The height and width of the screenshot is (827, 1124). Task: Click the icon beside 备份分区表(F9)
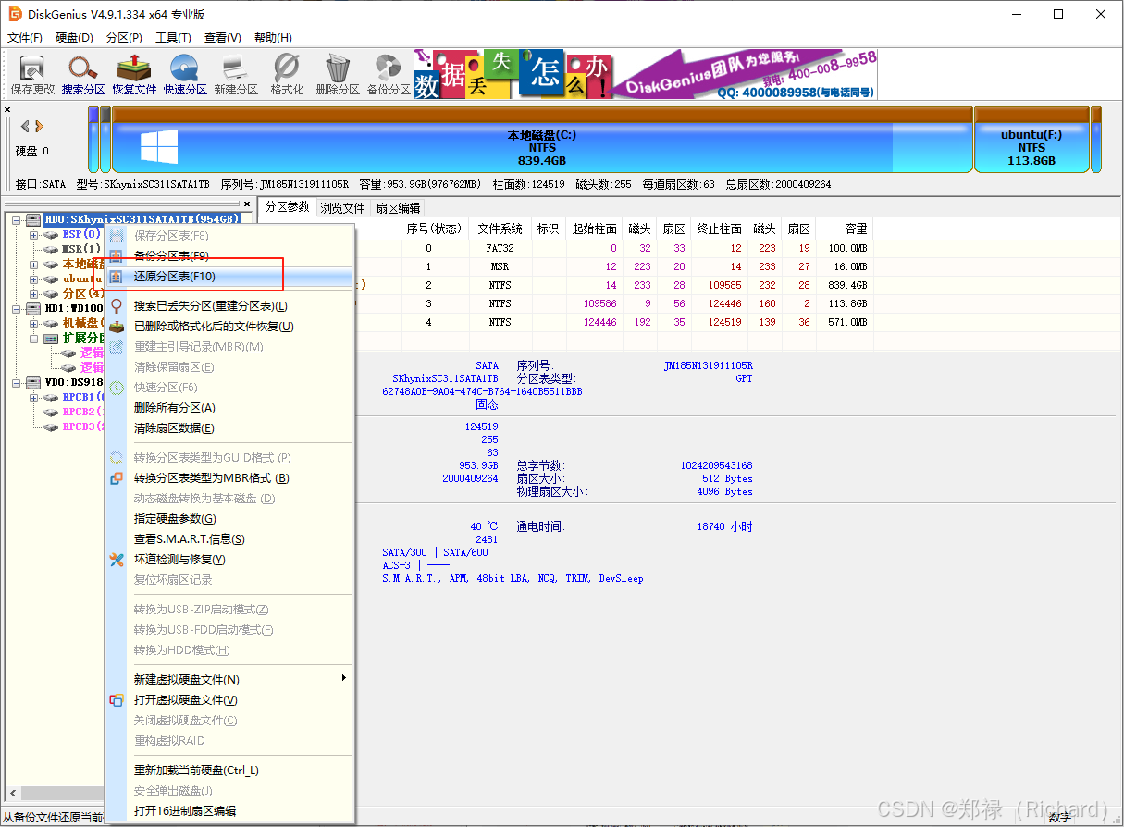point(117,256)
